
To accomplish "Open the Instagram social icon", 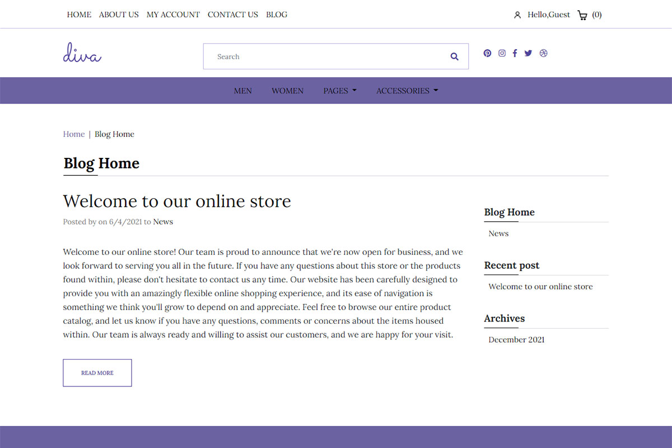I will [502, 53].
